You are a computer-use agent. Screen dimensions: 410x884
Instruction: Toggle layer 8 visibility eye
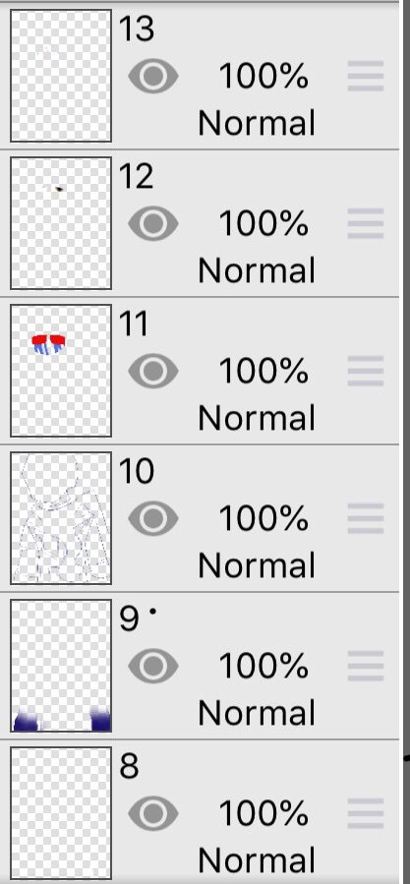(x=153, y=813)
